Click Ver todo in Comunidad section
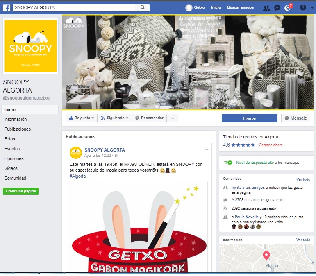The image size is (316, 276). click(x=303, y=179)
